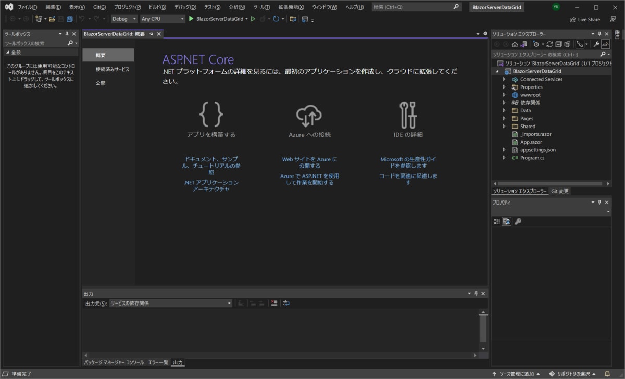Click the Solution Explorer horizontal scrollbar
This screenshot has width=625, height=379.
pyautogui.click(x=551, y=183)
